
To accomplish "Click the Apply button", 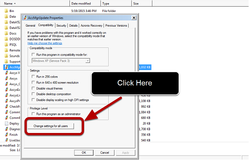I will [126, 152].
